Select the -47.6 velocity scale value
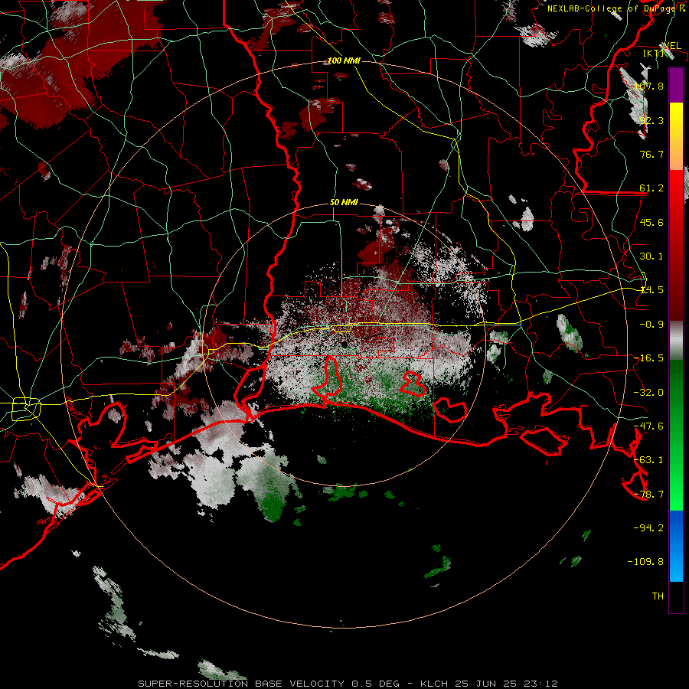This screenshot has width=689, height=689. 648,426
